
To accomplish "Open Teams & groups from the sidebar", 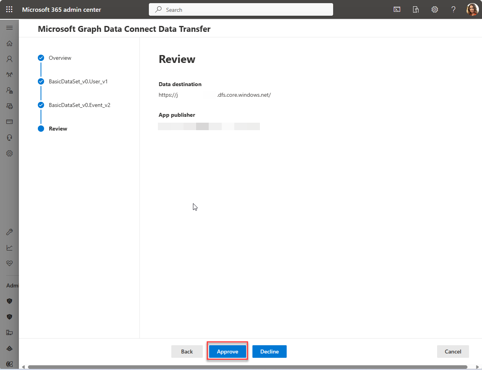I will [9, 75].
